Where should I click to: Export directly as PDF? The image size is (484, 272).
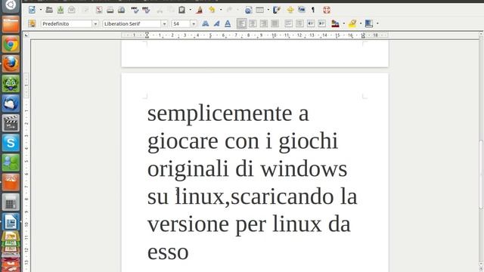click(x=99, y=10)
